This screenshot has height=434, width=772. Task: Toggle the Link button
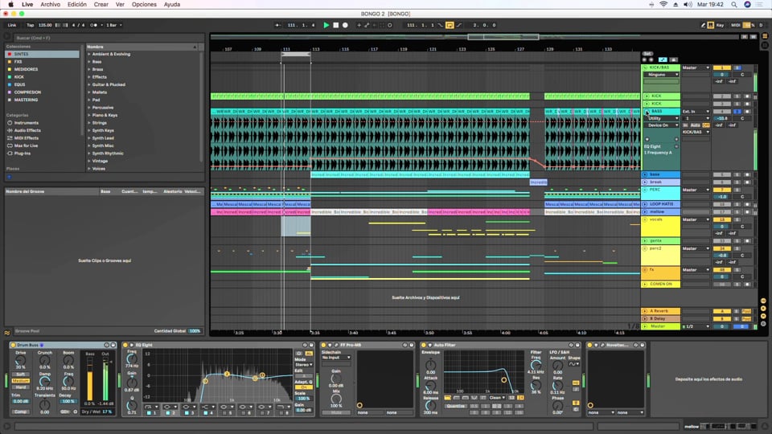[x=12, y=25]
